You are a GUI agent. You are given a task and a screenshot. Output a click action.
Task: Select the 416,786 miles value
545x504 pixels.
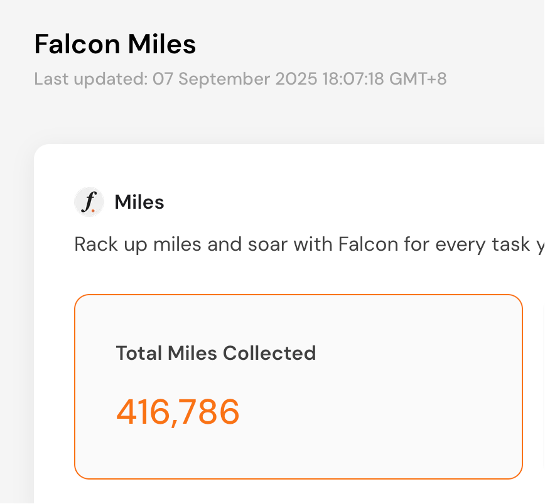[178, 412]
